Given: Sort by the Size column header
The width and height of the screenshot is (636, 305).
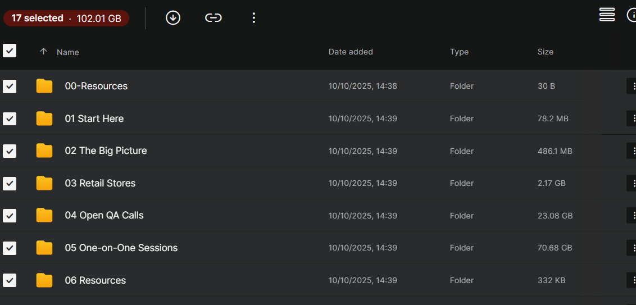Looking at the screenshot, I should tap(545, 52).
